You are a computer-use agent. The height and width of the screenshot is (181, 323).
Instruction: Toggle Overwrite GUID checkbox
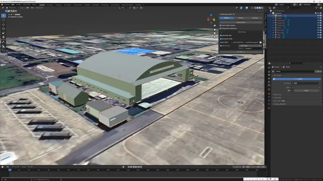pos(221,39)
